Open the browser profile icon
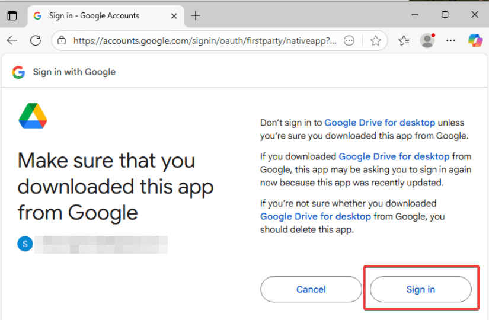 pos(427,40)
